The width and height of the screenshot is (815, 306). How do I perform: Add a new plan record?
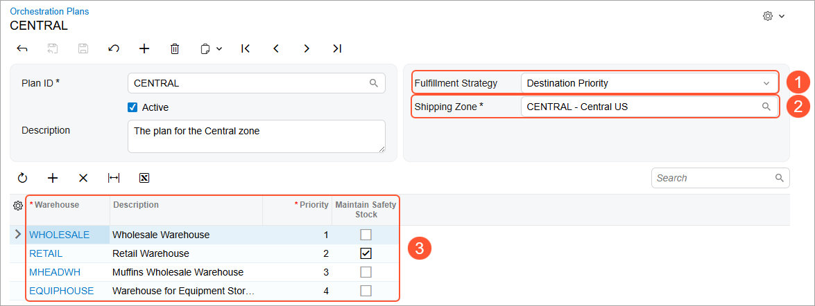tap(144, 48)
